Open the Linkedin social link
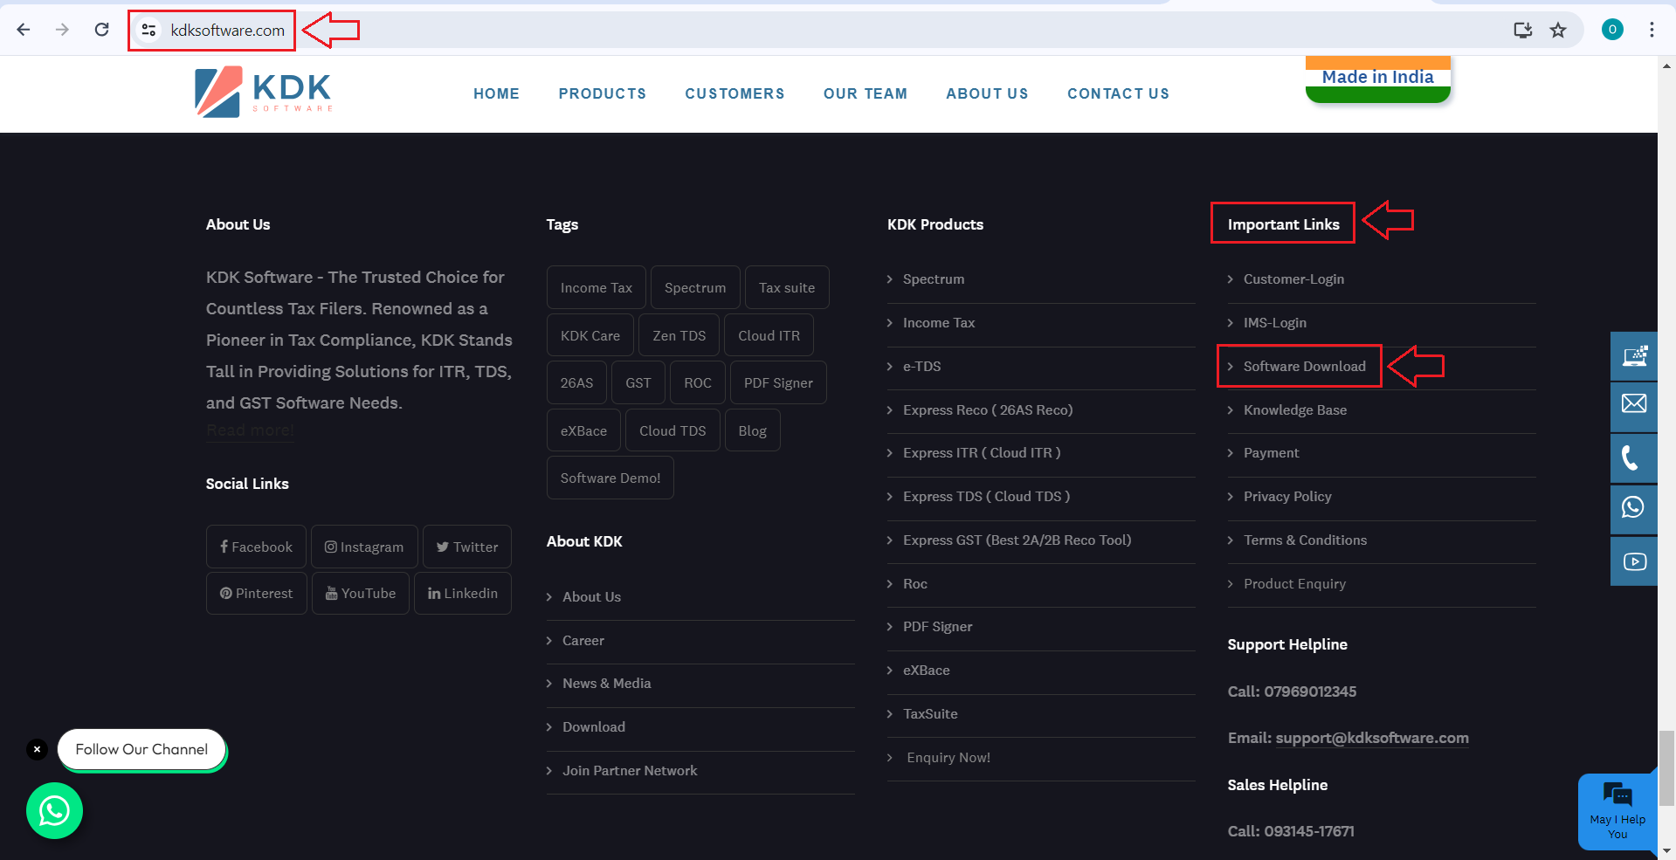Viewport: 1676px width, 860px height. [x=463, y=593]
